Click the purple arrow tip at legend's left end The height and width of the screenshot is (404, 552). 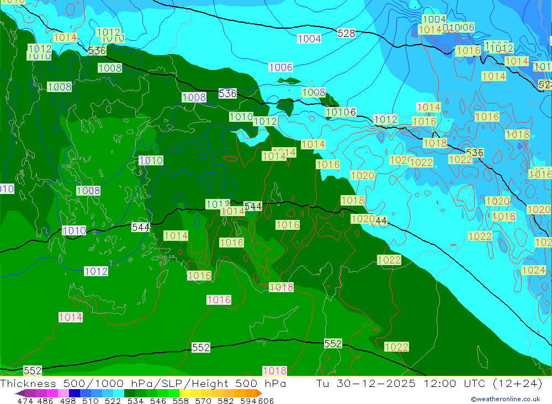pos(20,393)
